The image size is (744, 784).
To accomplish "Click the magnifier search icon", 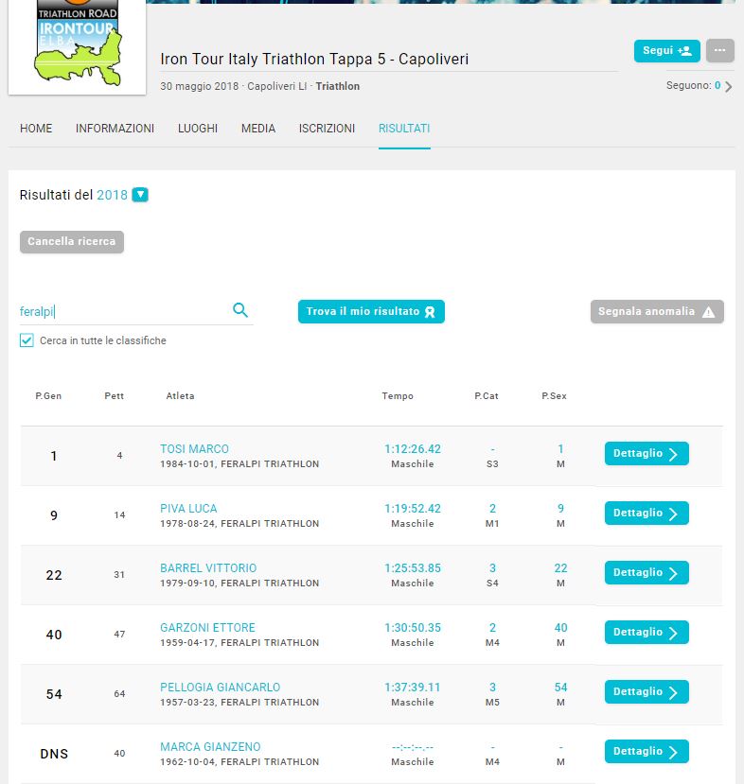I will pos(240,310).
